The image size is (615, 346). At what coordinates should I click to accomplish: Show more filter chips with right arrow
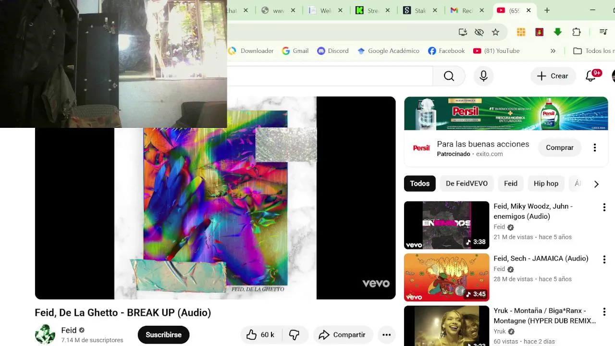[596, 184]
